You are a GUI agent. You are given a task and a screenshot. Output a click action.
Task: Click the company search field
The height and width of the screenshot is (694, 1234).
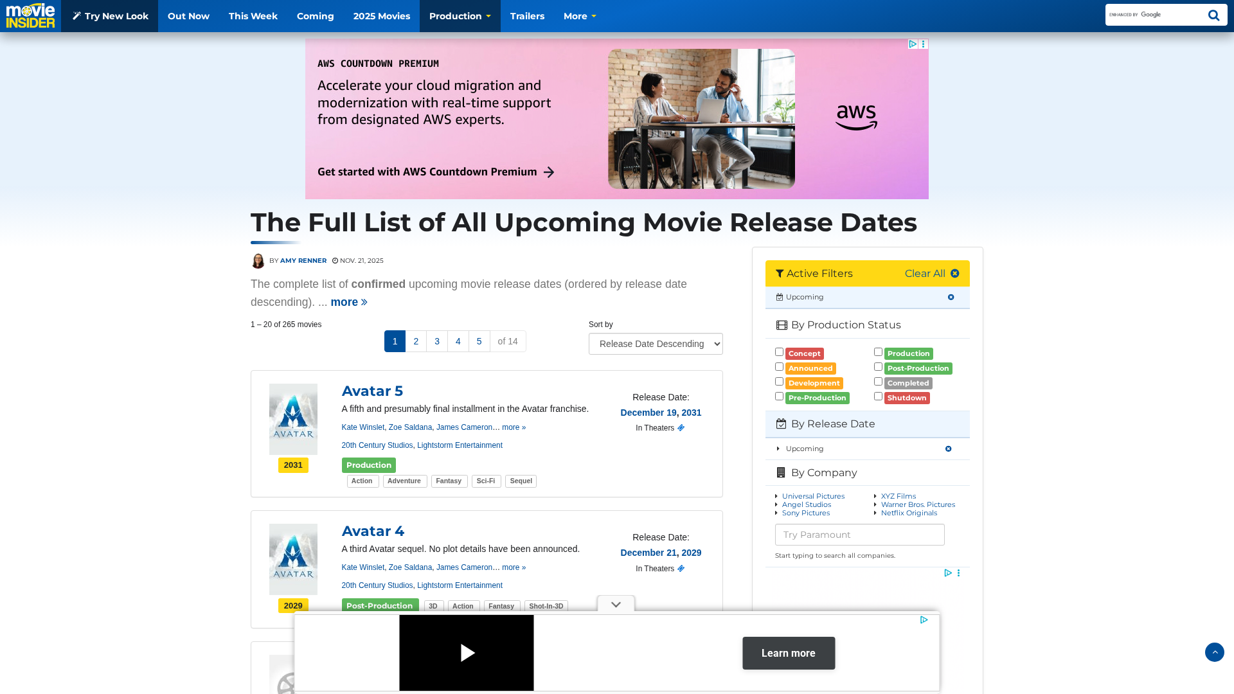(x=859, y=535)
